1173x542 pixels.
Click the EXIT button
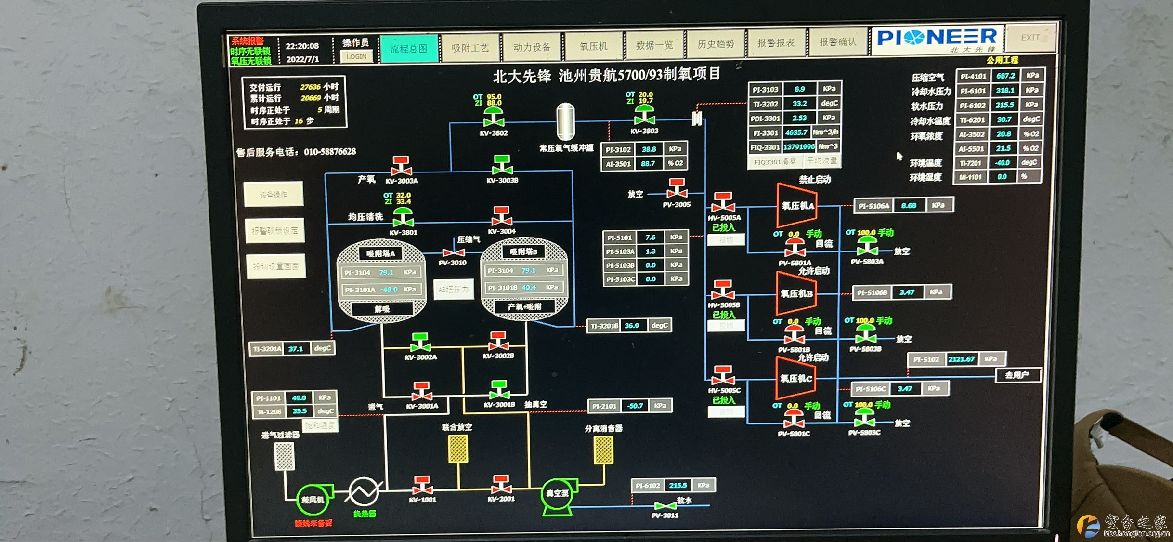1030,38
